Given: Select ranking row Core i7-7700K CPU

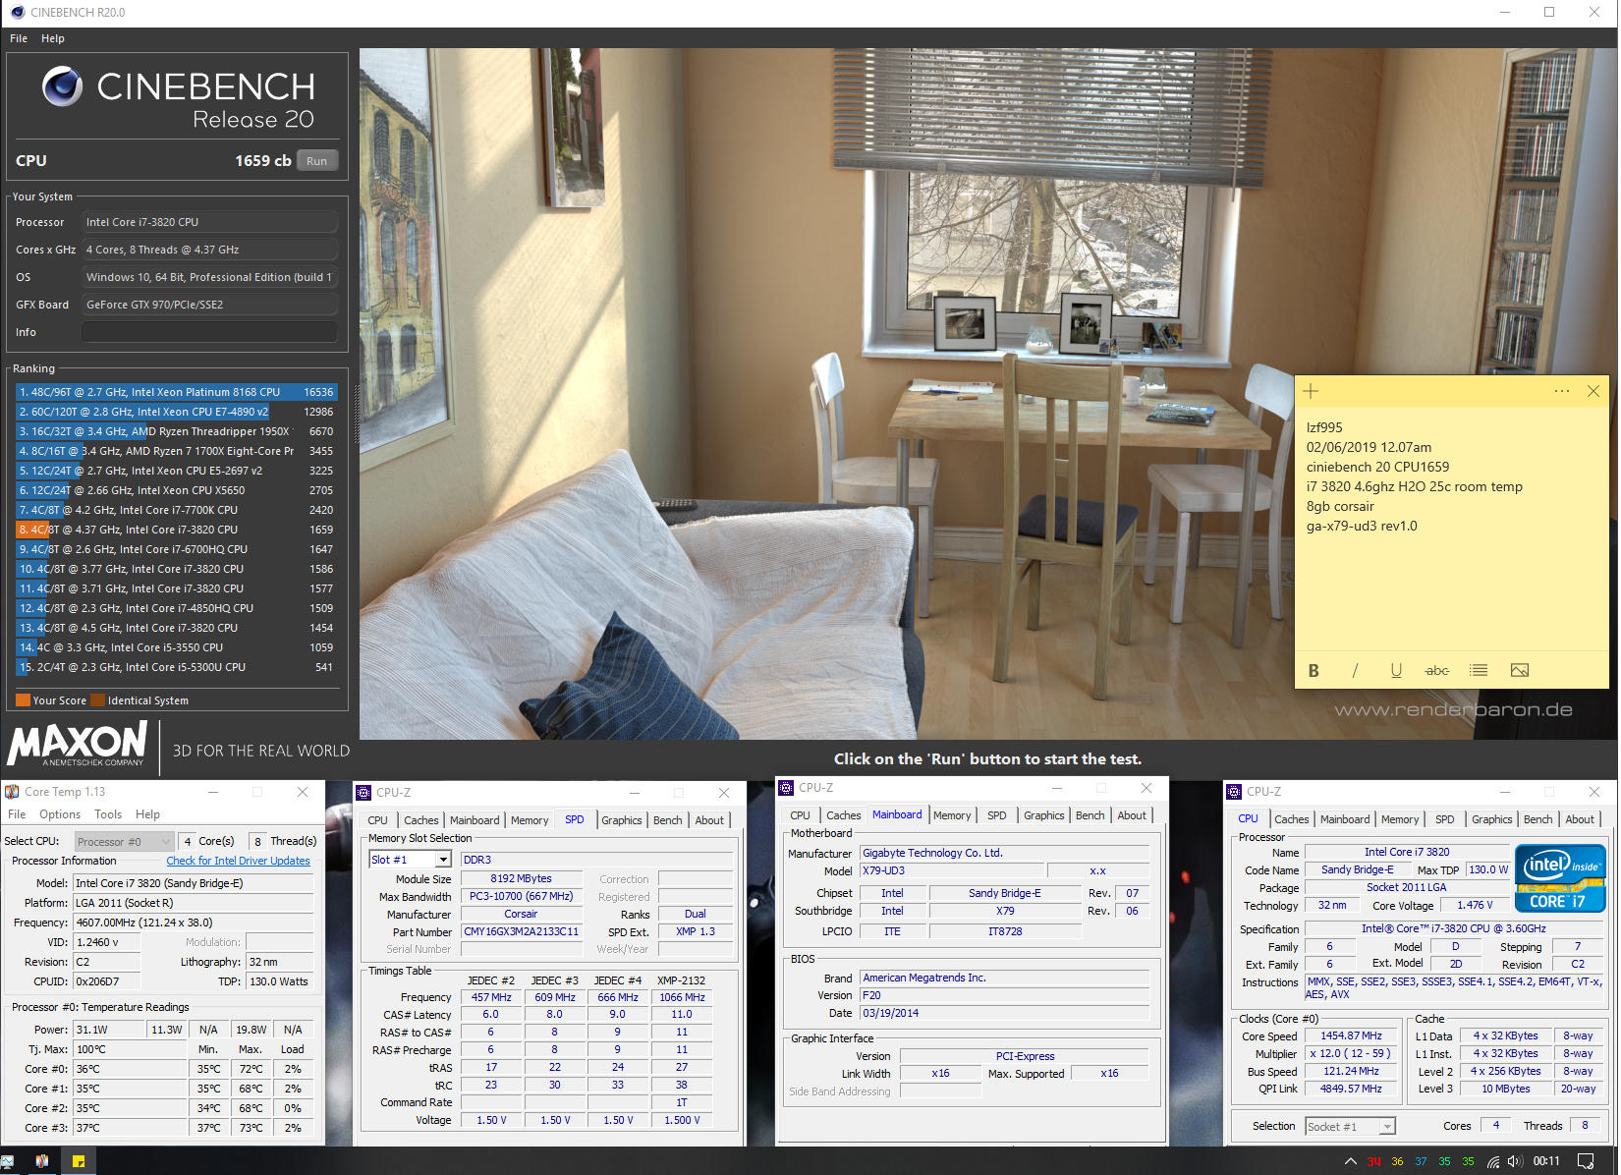Looking at the screenshot, I should 177,510.
